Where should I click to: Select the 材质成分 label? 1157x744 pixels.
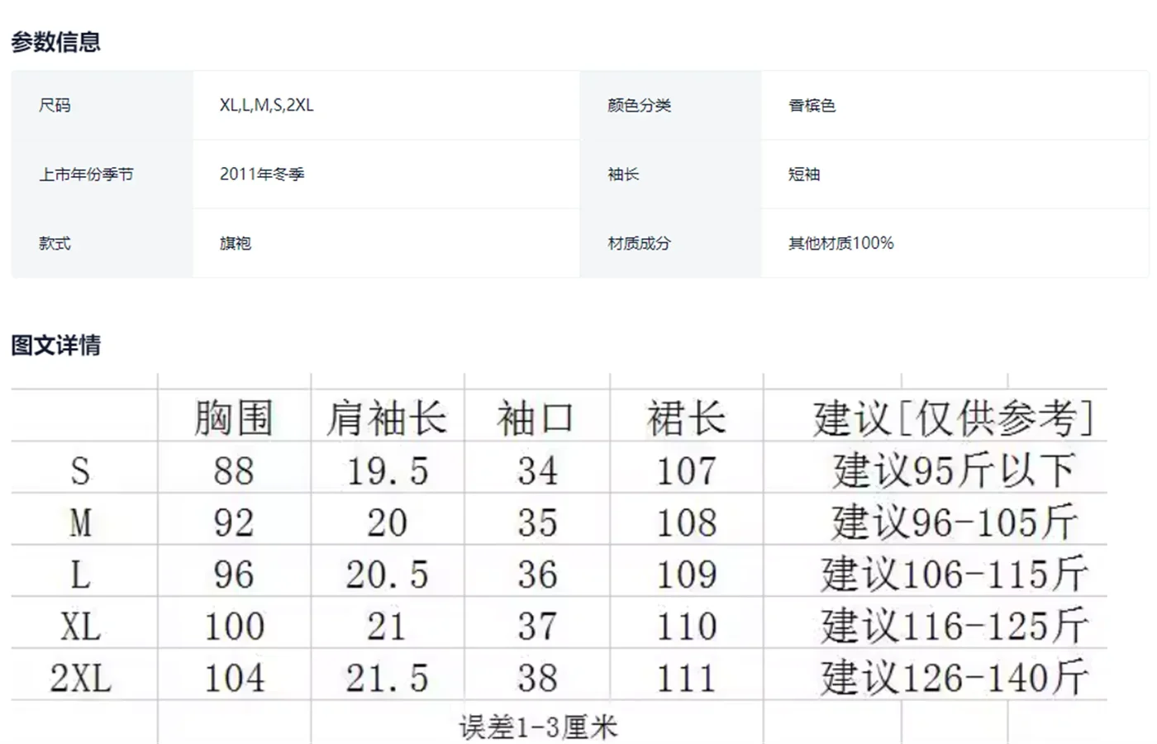tap(639, 243)
